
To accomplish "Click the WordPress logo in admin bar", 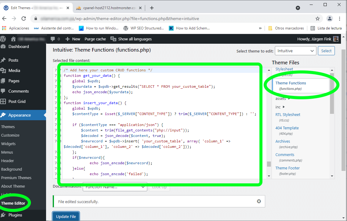I will point(3,39).
